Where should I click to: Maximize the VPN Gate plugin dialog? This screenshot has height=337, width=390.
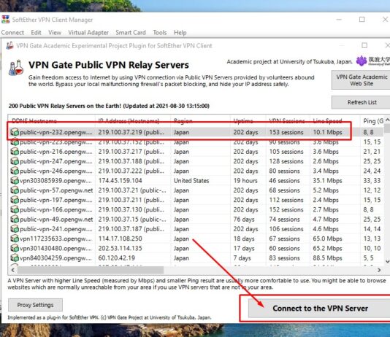(x=364, y=45)
